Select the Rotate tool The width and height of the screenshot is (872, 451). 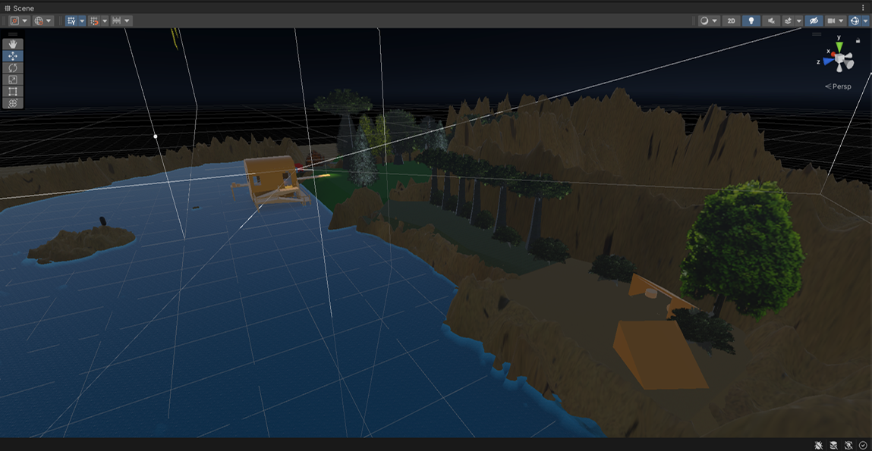[13, 67]
